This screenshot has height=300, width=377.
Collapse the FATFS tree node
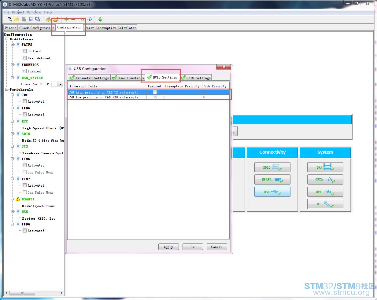13,45
